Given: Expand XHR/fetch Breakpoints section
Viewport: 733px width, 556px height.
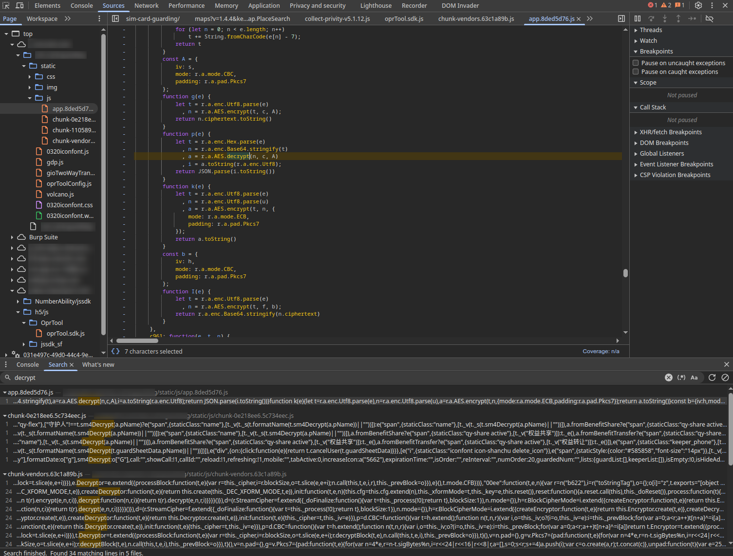Looking at the screenshot, I should (x=670, y=132).
